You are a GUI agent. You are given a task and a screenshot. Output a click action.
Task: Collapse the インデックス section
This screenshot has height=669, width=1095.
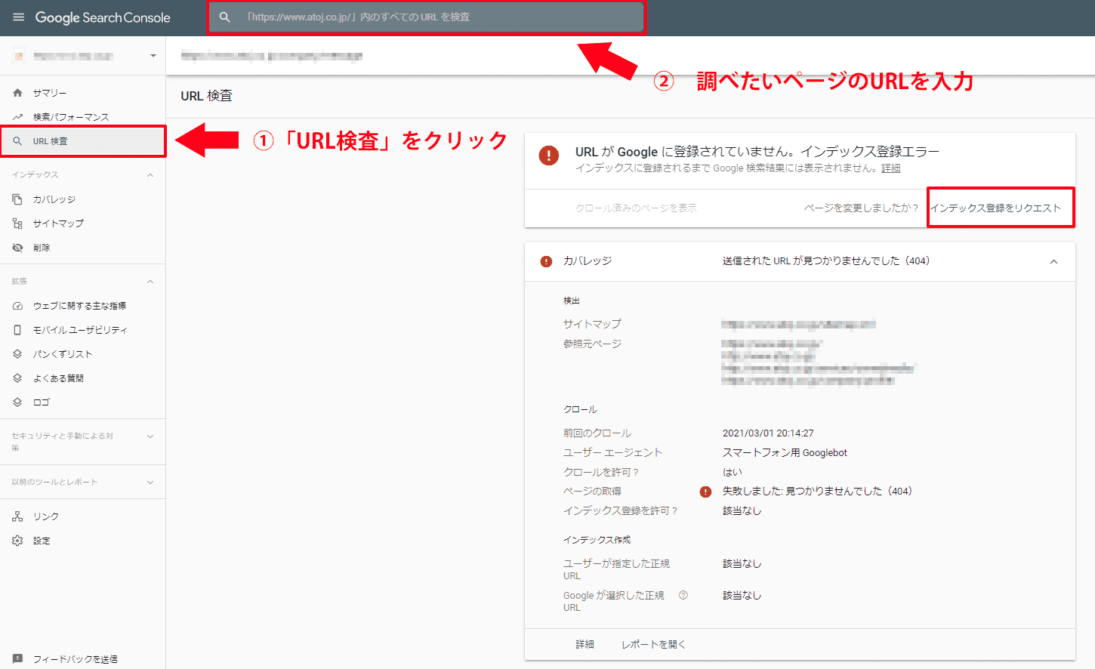coord(150,175)
